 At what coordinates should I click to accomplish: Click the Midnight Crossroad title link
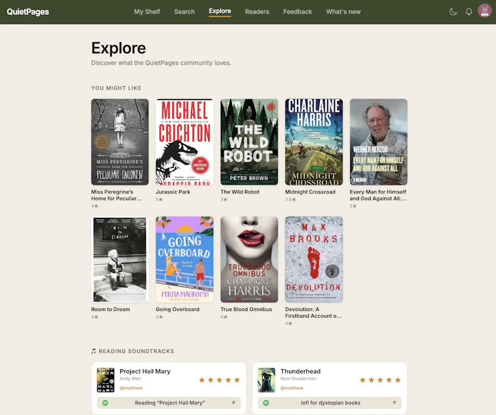(x=310, y=192)
